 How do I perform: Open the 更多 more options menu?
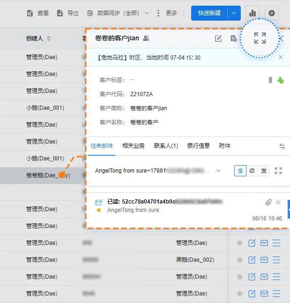tap(167, 13)
